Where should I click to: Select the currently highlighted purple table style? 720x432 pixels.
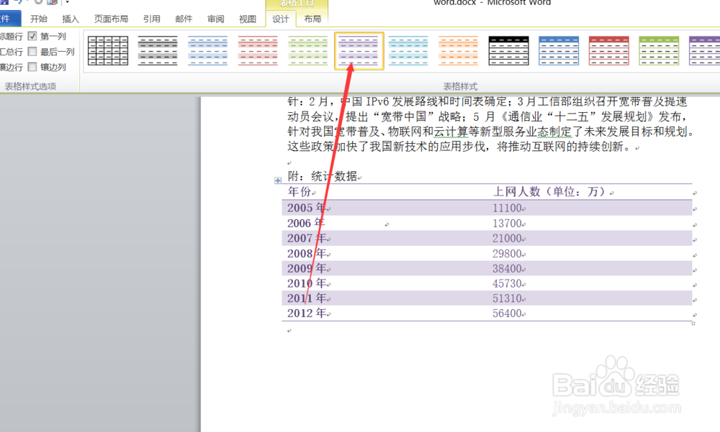coord(358,50)
